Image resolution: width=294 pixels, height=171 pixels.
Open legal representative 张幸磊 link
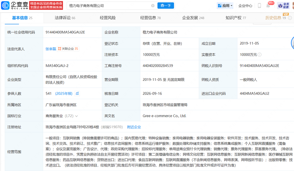pyautogui.click(x=51, y=49)
